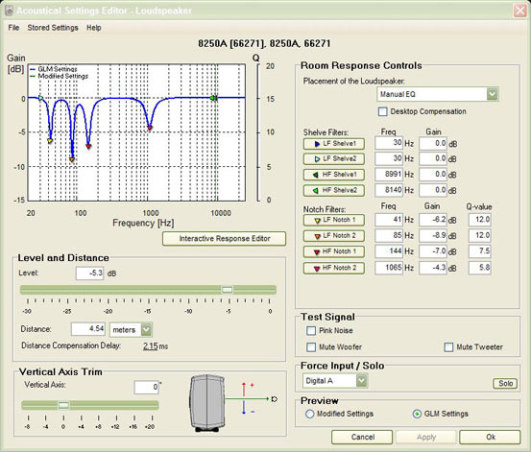Image resolution: width=531 pixels, height=452 pixels.
Task: Click the Level slider thumb
Action: [x=227, y=290]
